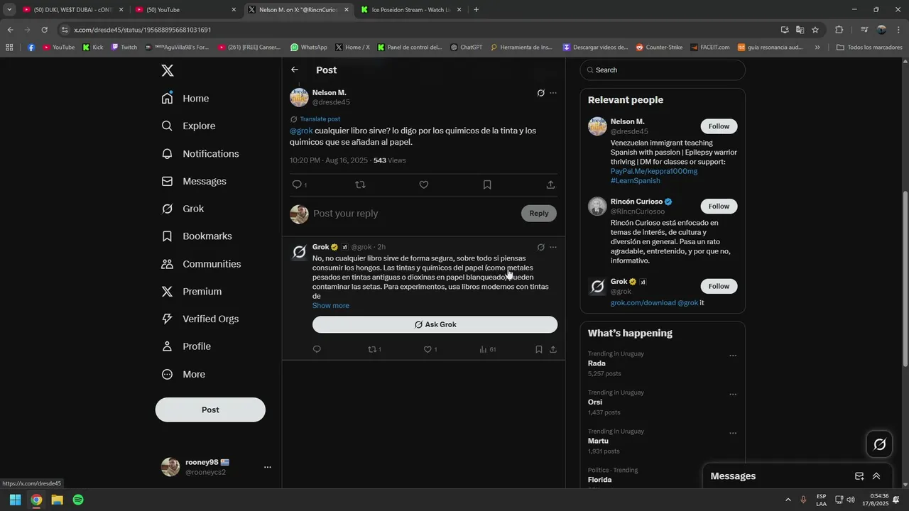Viewport: 909px width, 511px height.
Task: Open Messages in the sidebar
Action: click(x=194, y=182)
